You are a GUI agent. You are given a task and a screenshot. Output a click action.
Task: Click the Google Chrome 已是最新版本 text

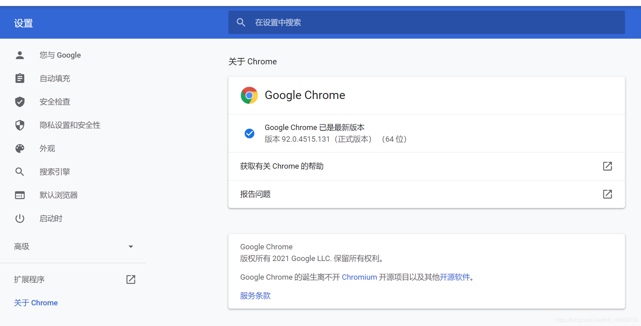pyautogui.click(x=314, y=127)
